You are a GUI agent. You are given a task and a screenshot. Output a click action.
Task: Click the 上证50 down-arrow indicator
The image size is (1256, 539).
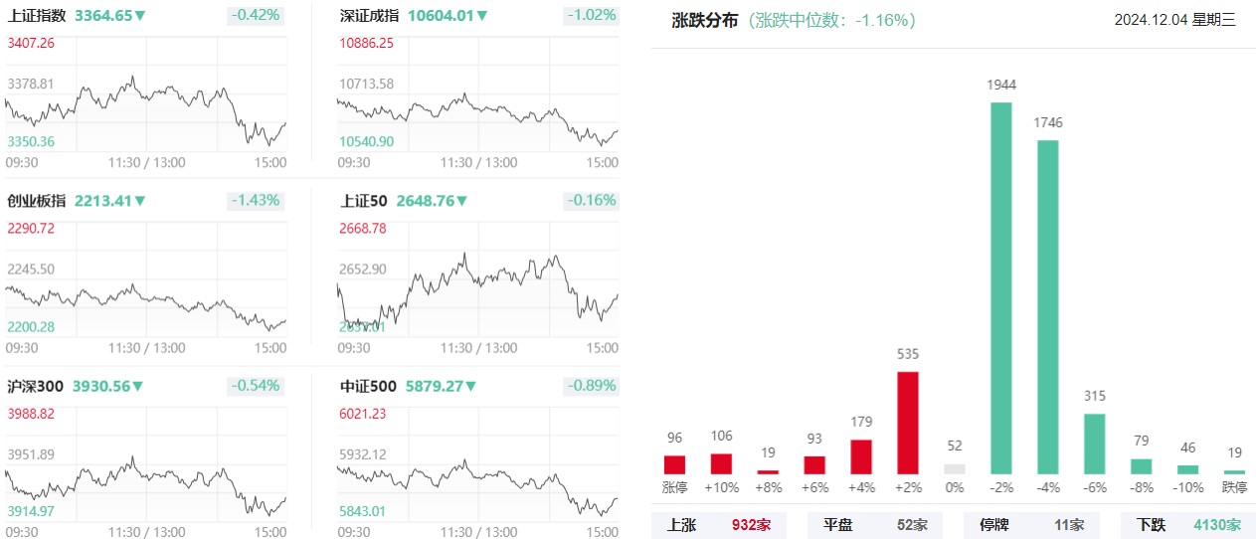tap(461, 201)
